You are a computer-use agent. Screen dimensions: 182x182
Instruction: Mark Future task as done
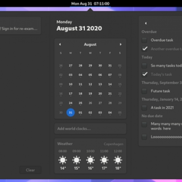coord(144,91)
